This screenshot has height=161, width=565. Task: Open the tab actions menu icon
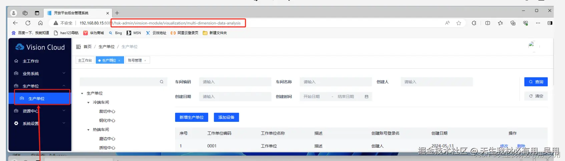tap(37, 13)
